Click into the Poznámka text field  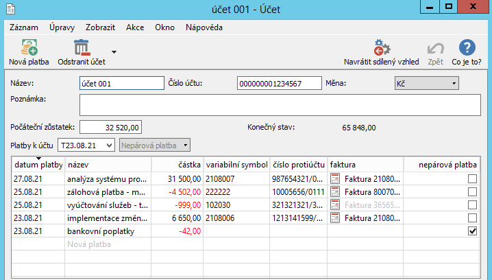[280, 105]
